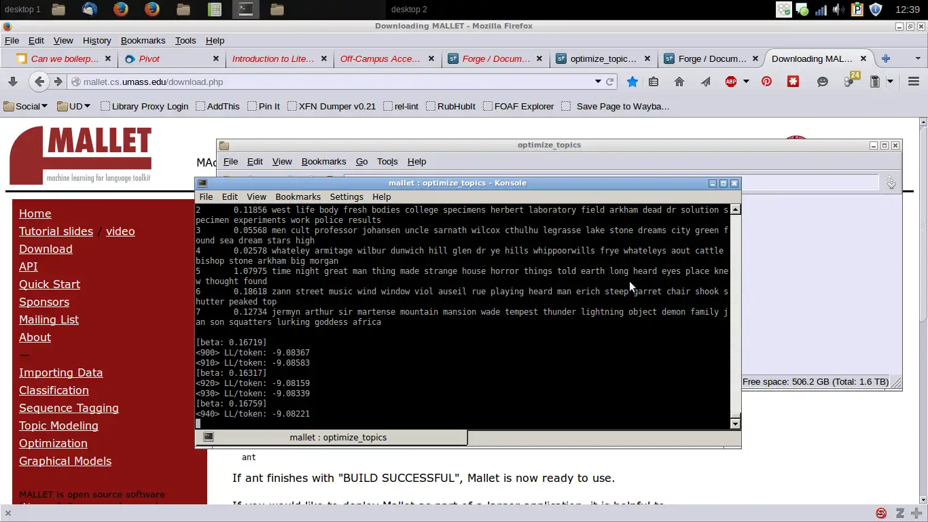
Task: Go forward one page in Firefox
Action: tap(58, 82)
